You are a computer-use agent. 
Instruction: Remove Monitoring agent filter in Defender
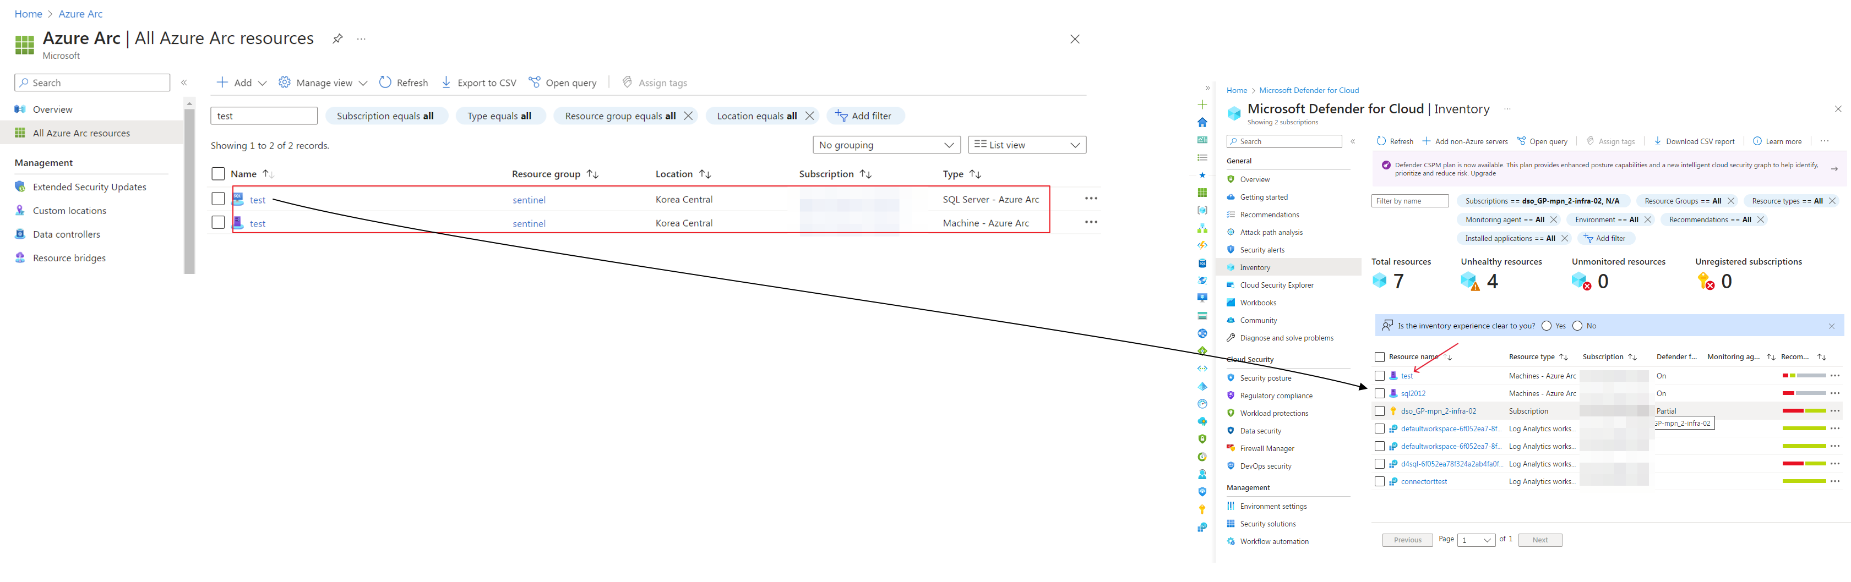(1554, 219)
